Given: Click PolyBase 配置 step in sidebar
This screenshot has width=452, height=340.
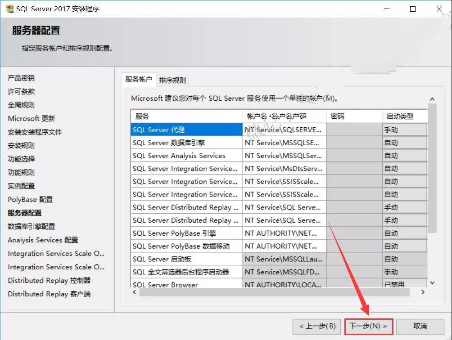Looking at the screenshot, I should click(x=30, y=200).
